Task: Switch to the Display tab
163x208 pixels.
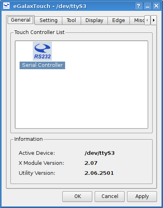Action: click(94, 20)
